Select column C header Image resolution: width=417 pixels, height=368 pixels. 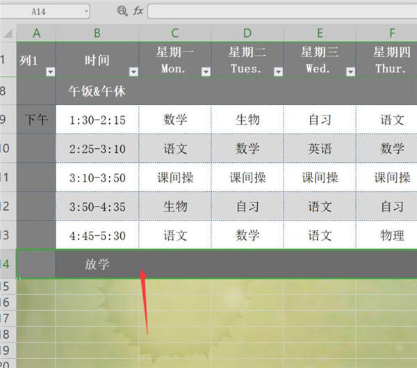click(x=174, y=33)
